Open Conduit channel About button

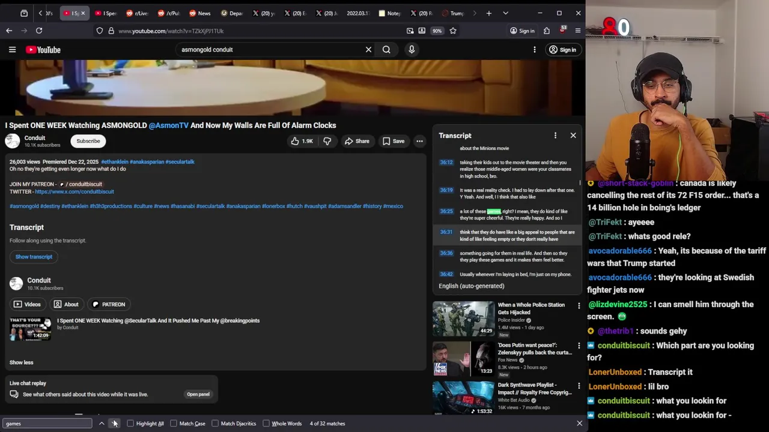pos(66,304)
